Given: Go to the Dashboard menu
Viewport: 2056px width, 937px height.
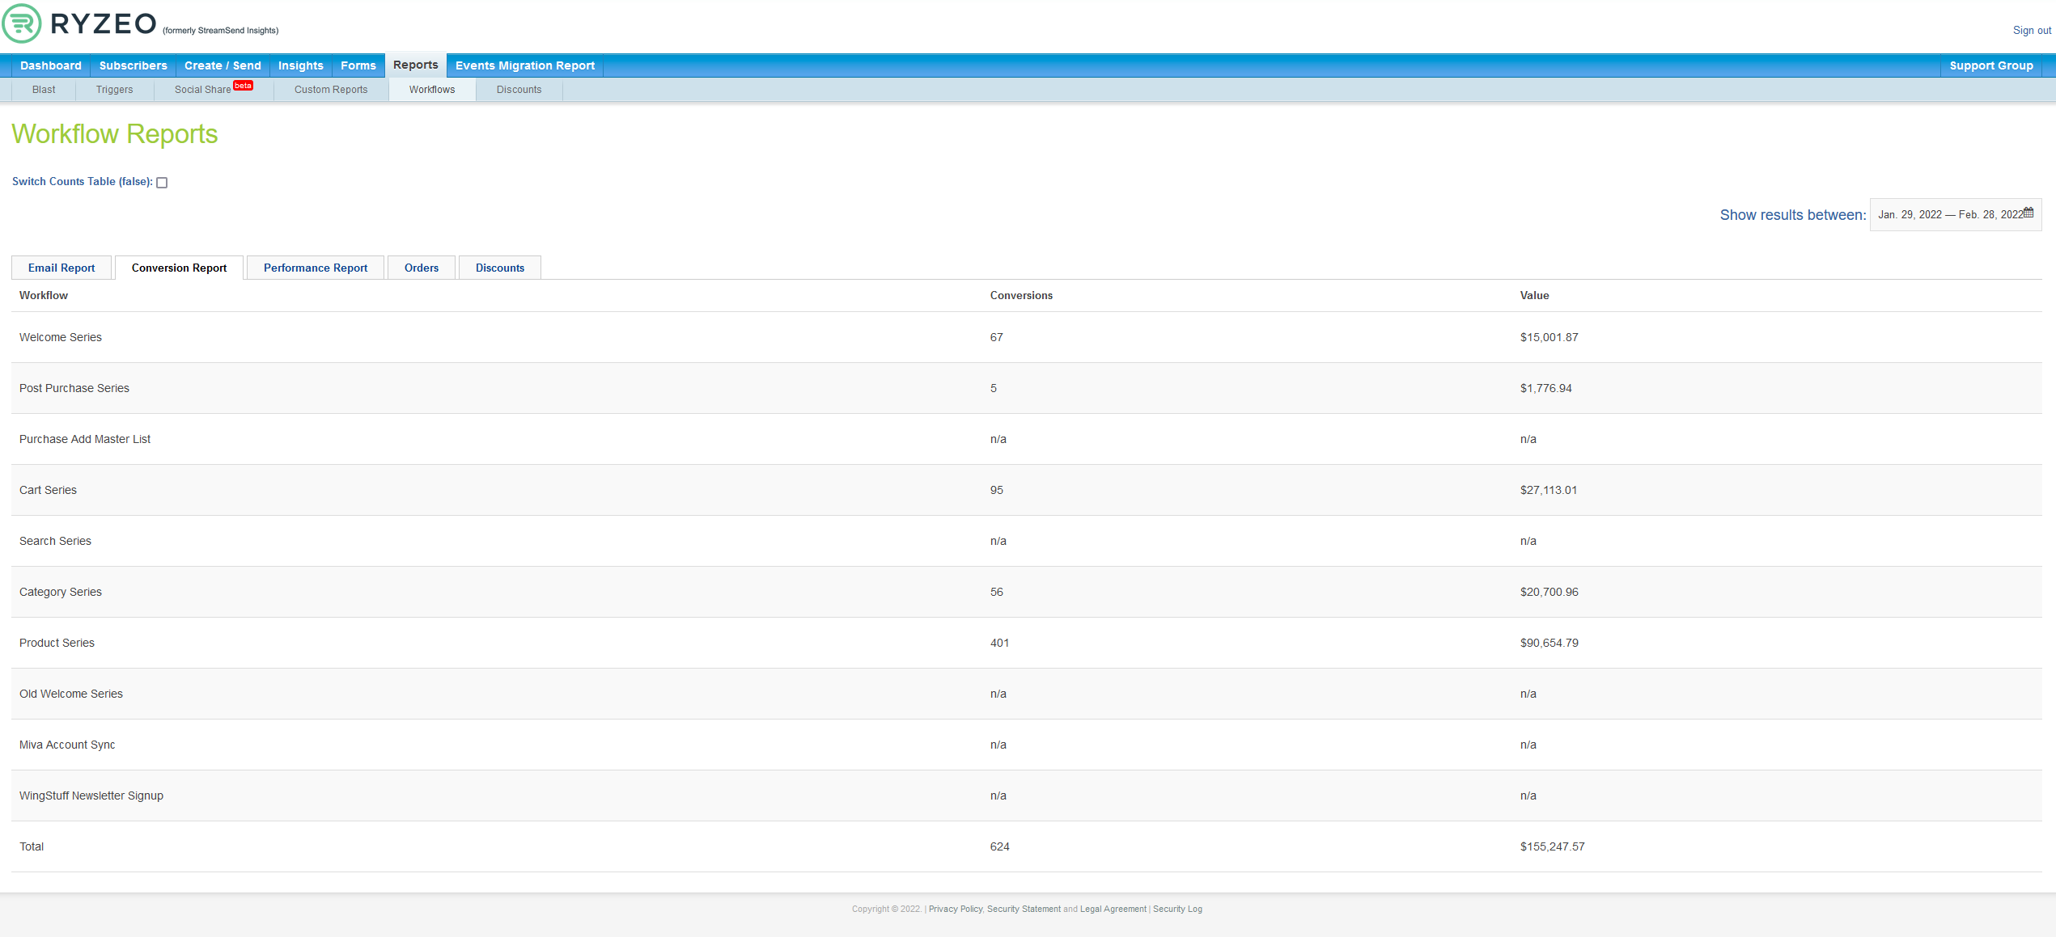Looking at the screenshot, I should [50, 65].
